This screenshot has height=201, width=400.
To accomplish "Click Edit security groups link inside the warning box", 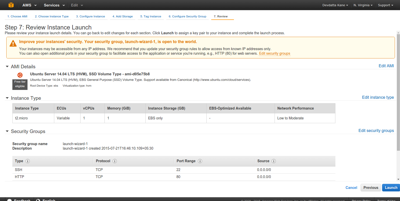I will (x=275, y=53).
